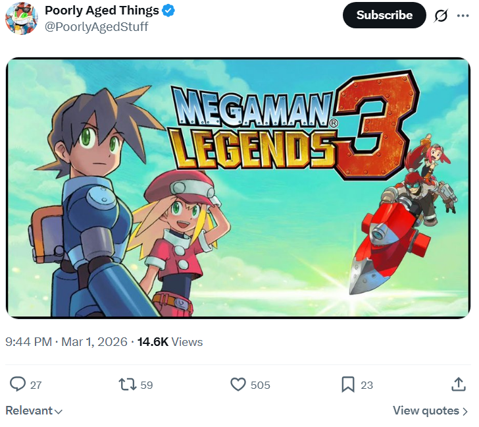Open View quotes link
Image resolution: width=479 pixels, height=427 pixels.
pos(430,411)
